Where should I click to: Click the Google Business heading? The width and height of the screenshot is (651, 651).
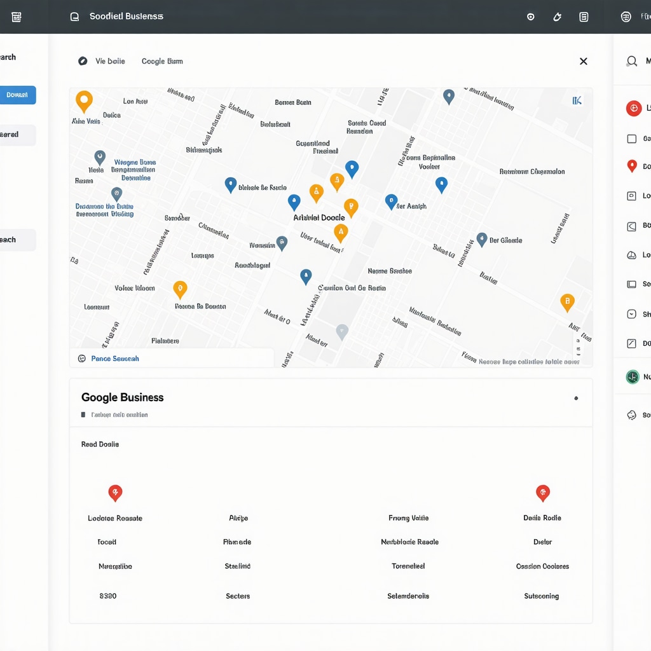click(123, 397)
